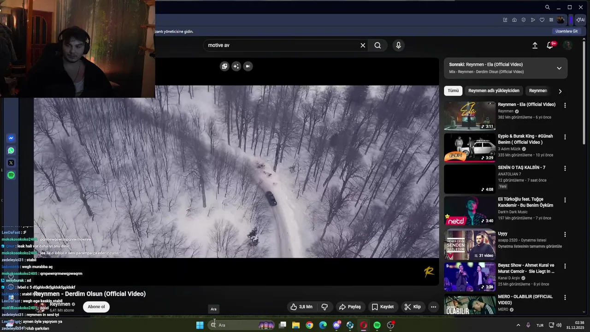Collapse the Sonraki mix playlist panel
Viewport: 590px width, 332px height.
tap(559, 68)
